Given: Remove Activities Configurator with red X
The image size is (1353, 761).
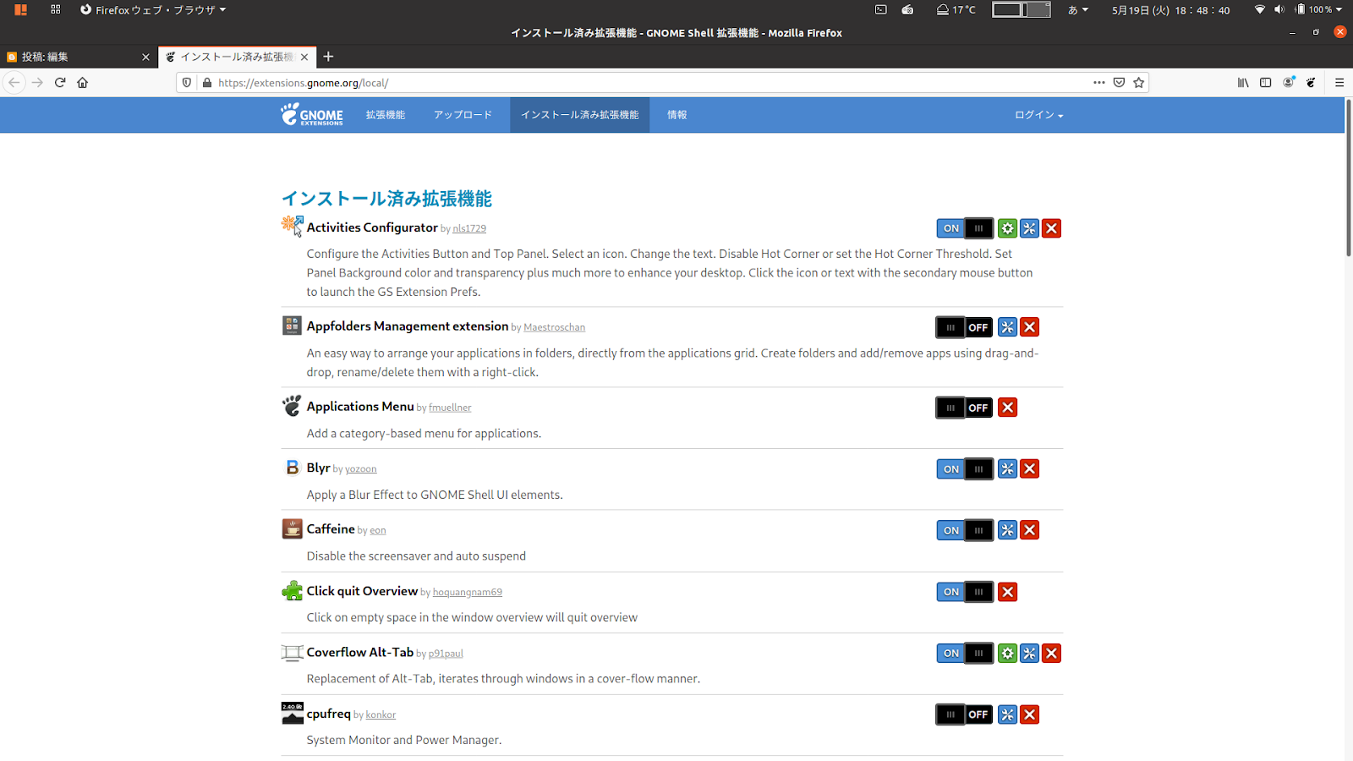Looking at the screenshot, I should pyautogui.click(x=1051, y=228).
